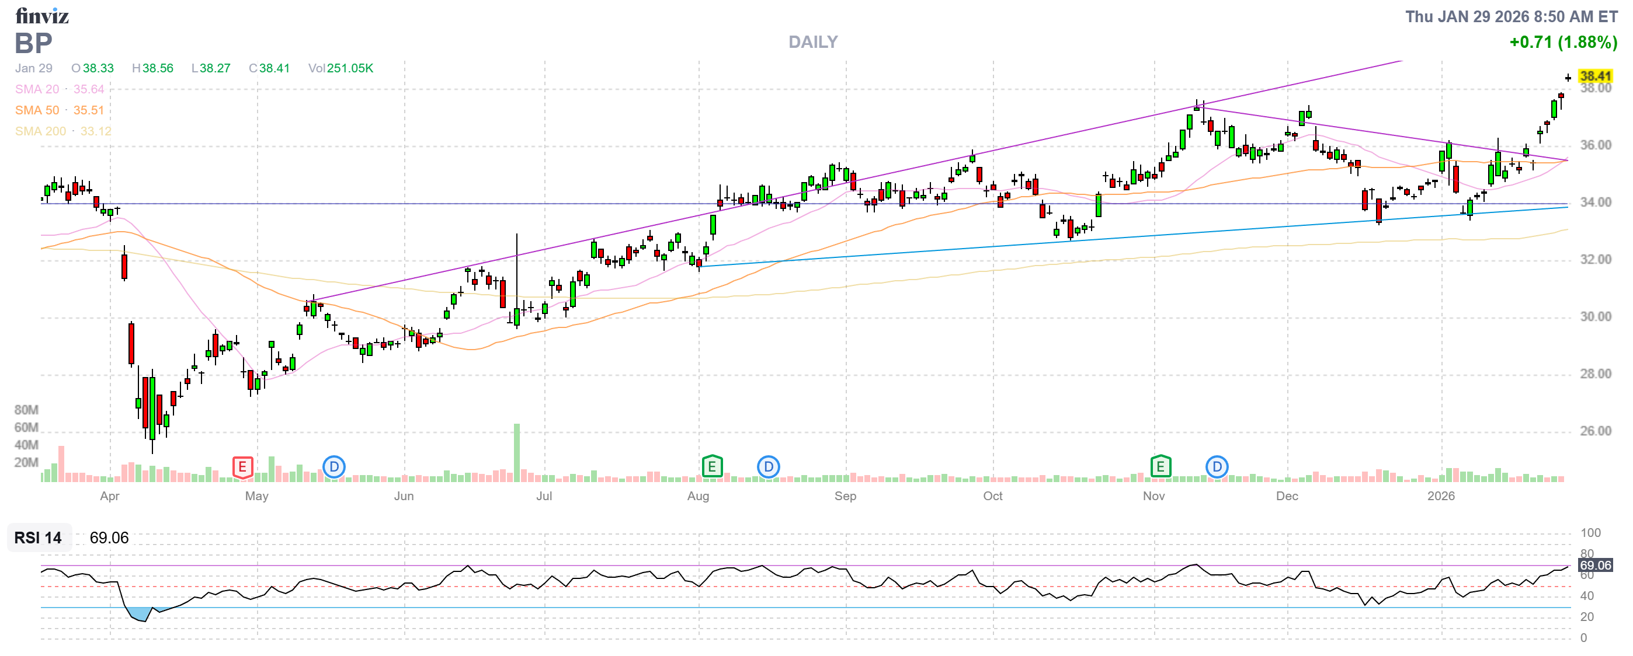This screenshot has width=1633, height=656.
Task: Click the SMA 50 legend label
Action: click(x=37, y=110)
